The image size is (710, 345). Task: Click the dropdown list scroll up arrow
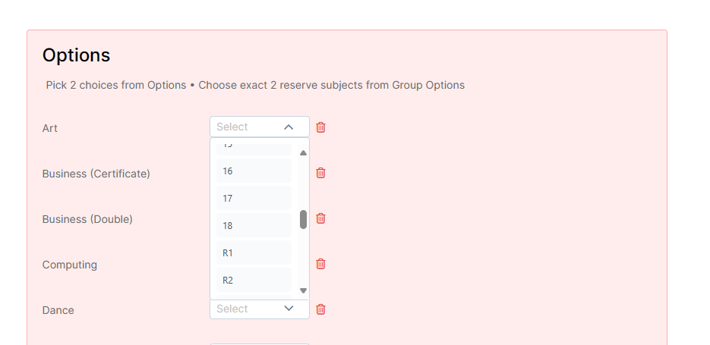click(304, 153)
